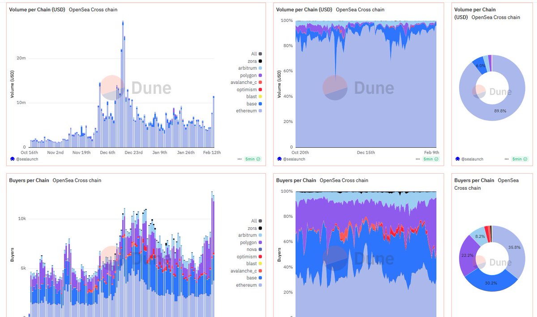Open Buyers per Chain area chart title

296,180
